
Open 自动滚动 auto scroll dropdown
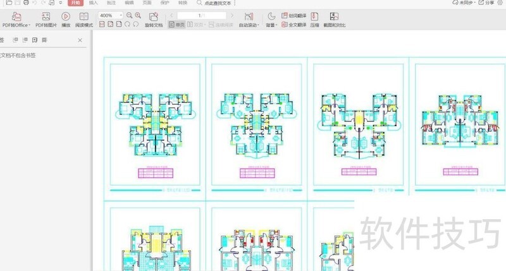[249, 20]
